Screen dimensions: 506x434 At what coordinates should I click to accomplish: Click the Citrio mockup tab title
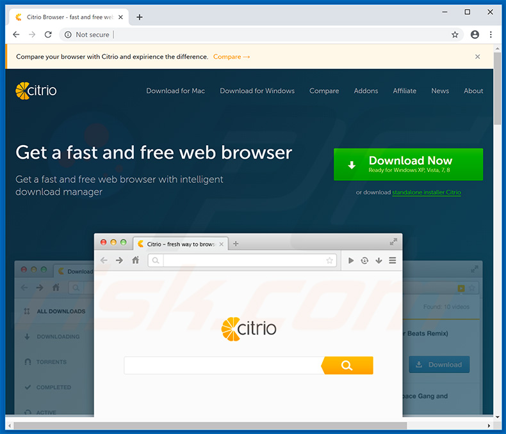tap(181, 244)
